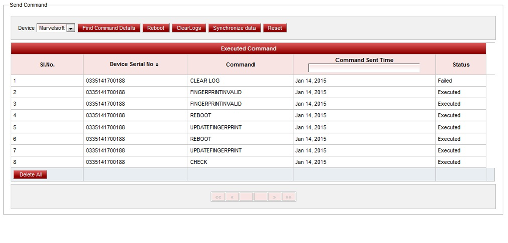Image resolution: width=508 pixels, height=243 pixels.
Task: Click the Sl.No. column header
Action: pyautogui.click(x=47, y=65)
